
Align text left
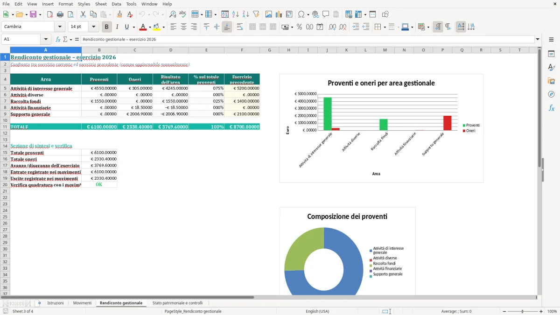point(174,27)
